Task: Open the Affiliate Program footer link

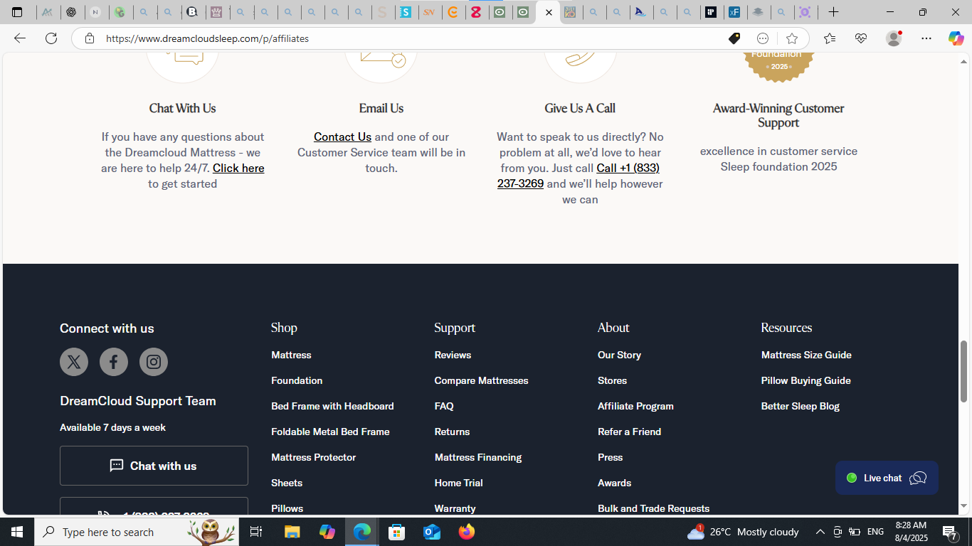Action: point(635,406)
